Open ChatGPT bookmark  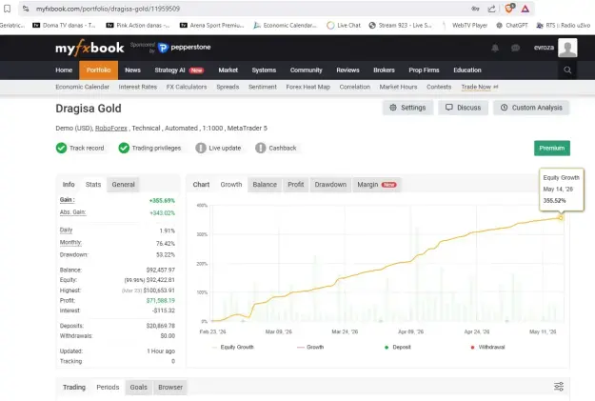(x=512, y=25)
